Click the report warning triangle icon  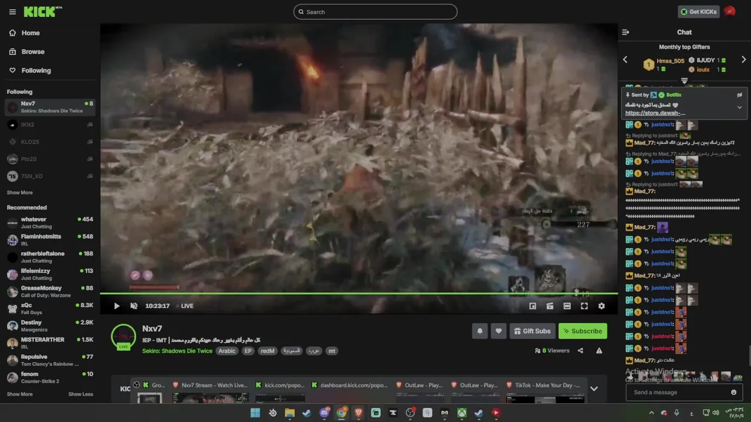599,350
